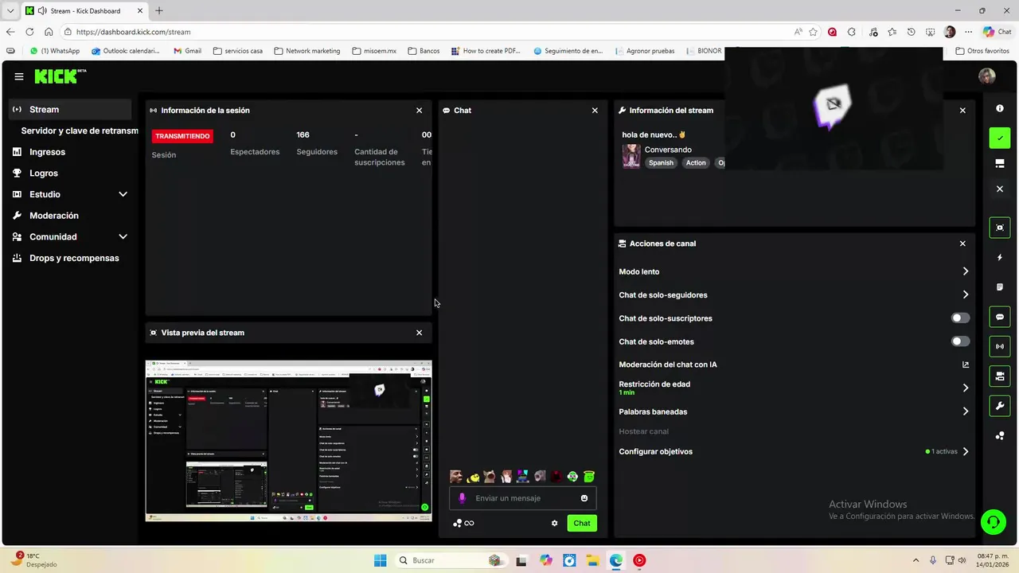Toggle the camera layout sidebar icon
1019x573 pixels.
[x=1000, y=376]
